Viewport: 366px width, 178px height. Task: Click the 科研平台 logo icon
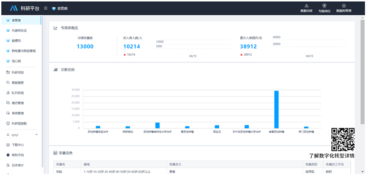point(14,8)
